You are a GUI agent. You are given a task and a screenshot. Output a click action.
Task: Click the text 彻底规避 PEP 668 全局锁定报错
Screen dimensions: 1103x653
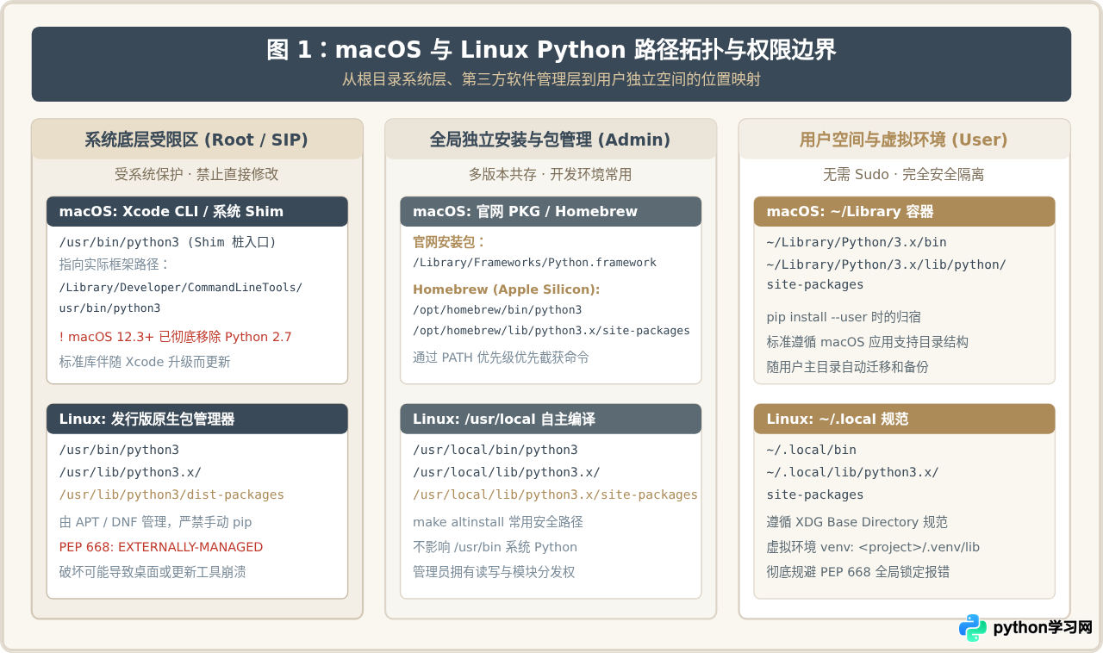(x=857, y=572)
